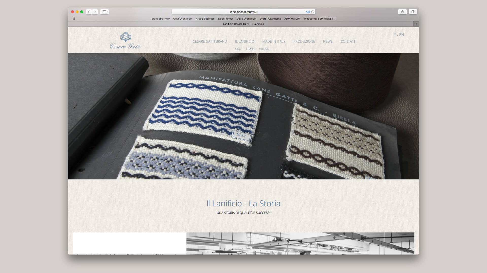Reload page with the refresh icon
The height and width of the screenshot is (273, 487).
point(312,12)
